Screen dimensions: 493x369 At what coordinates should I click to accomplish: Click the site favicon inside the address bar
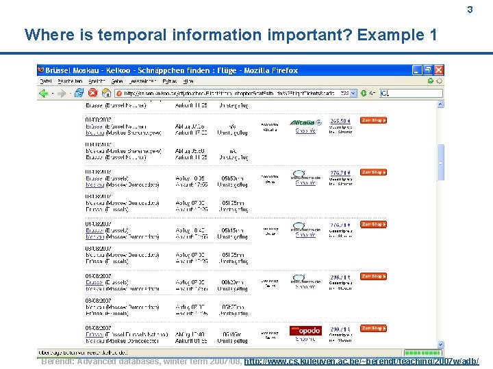click(x=119, y=93)
